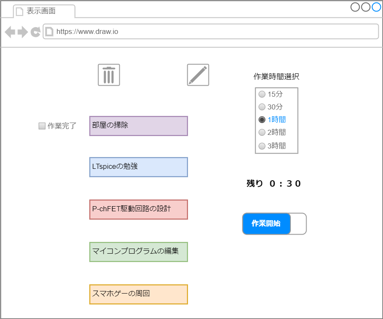Screen dimensions: 383x319
Task: Go back with the browser back arrow
Action: [10, 32]
